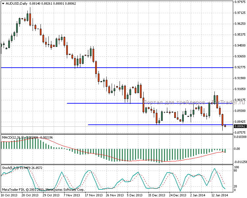Select the middle blue horizontal line near 0.8990
Viewport: 247px width, 198px height.
pyautogui.click(x=99, y=103)
